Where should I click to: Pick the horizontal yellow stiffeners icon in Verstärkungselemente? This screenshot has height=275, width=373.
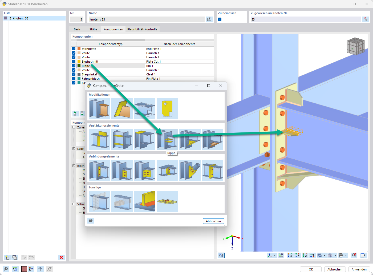pyautogui.click(x=122, y=140)
